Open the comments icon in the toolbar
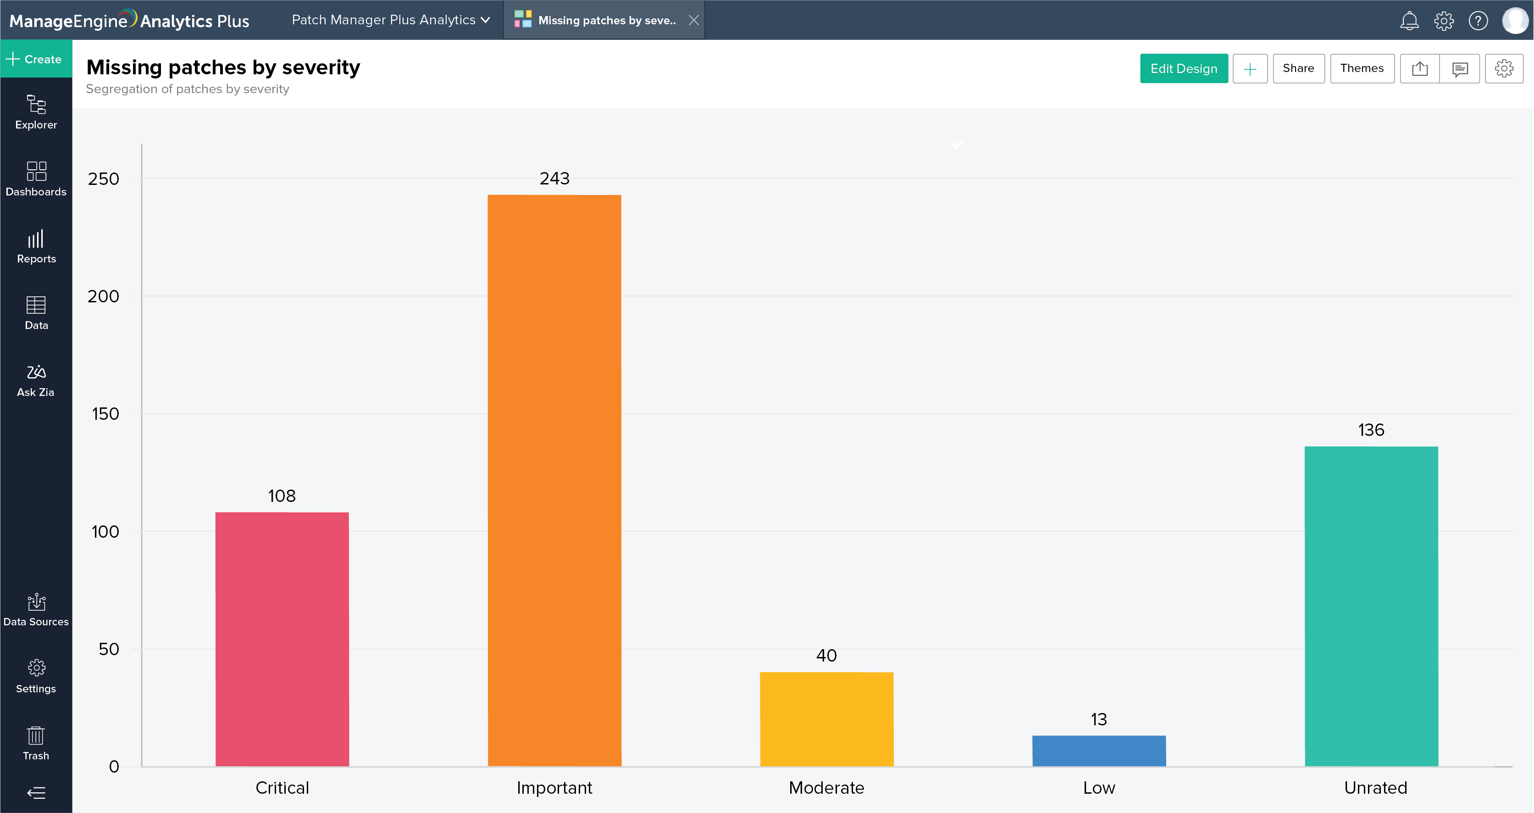The height and width of the screenshot is (813, 1534). (1460, 68)
